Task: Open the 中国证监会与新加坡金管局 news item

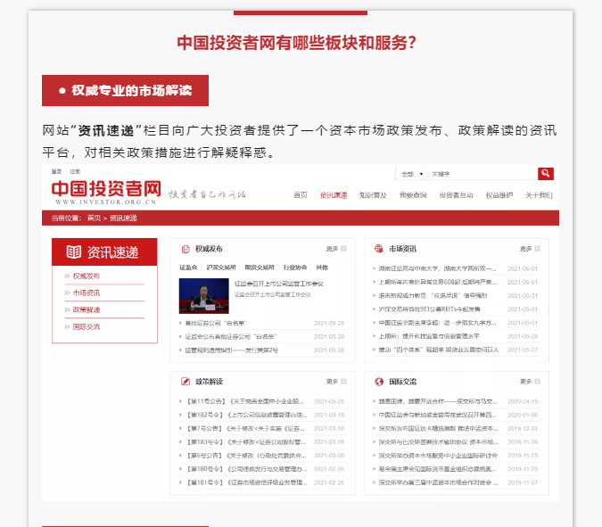Action: pyautogui.click(x=437, y=415)
